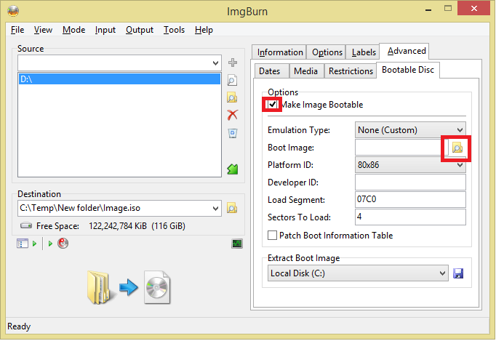Select the D:\ entry in source list
The width and height of the screenshot is (496, 341).
119,79
